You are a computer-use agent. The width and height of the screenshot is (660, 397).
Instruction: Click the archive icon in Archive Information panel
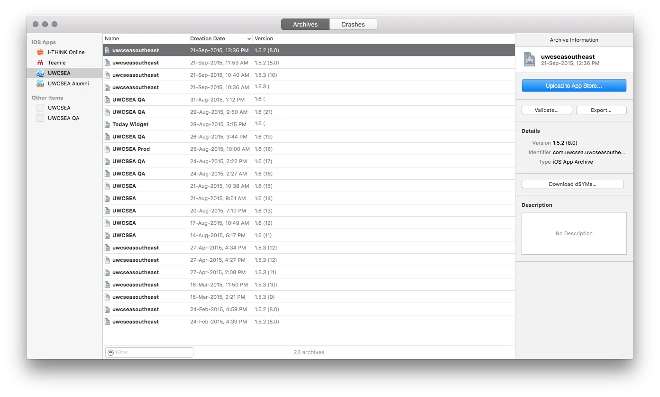(x=529, y=59)
